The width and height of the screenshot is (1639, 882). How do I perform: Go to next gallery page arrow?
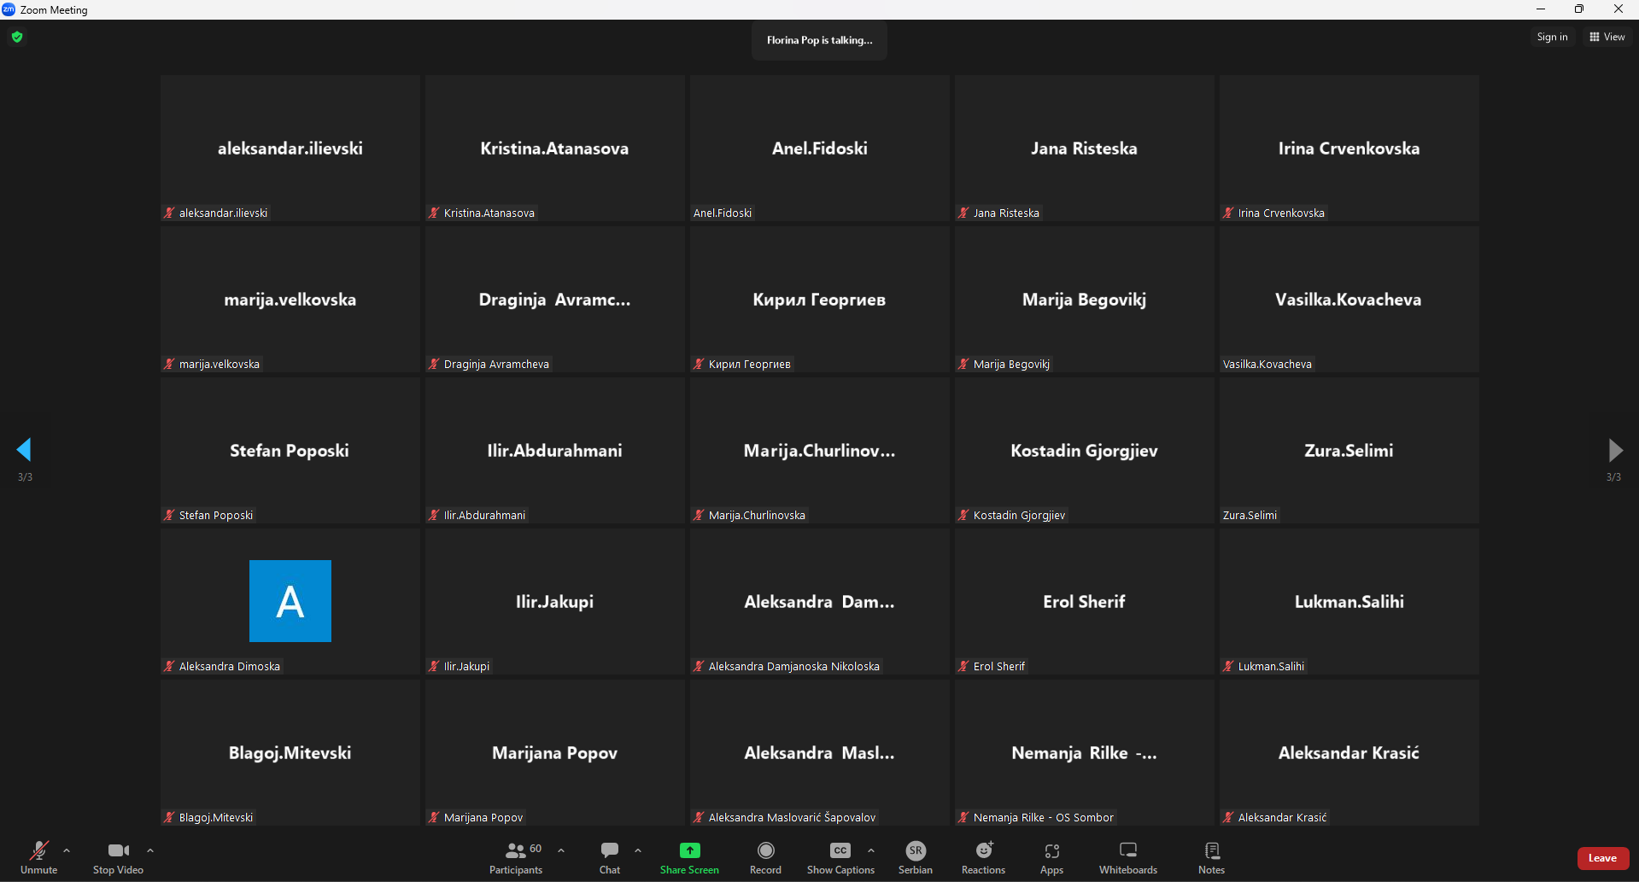click(1614, 450)
